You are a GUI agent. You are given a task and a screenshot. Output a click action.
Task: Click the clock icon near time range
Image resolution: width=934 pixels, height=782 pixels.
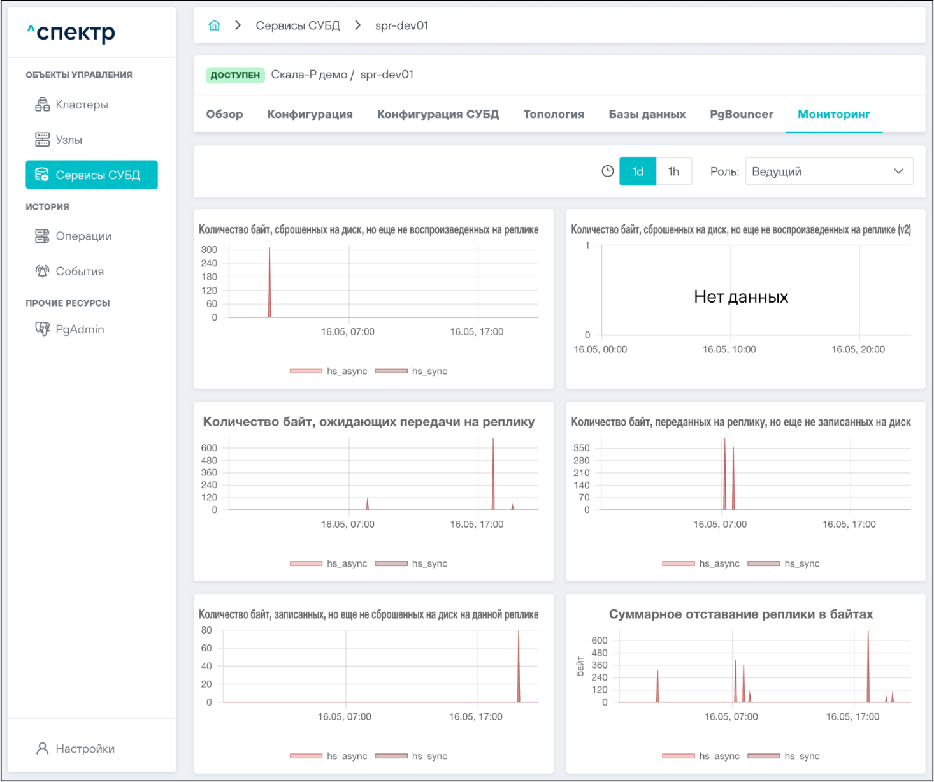click(608, 171)
